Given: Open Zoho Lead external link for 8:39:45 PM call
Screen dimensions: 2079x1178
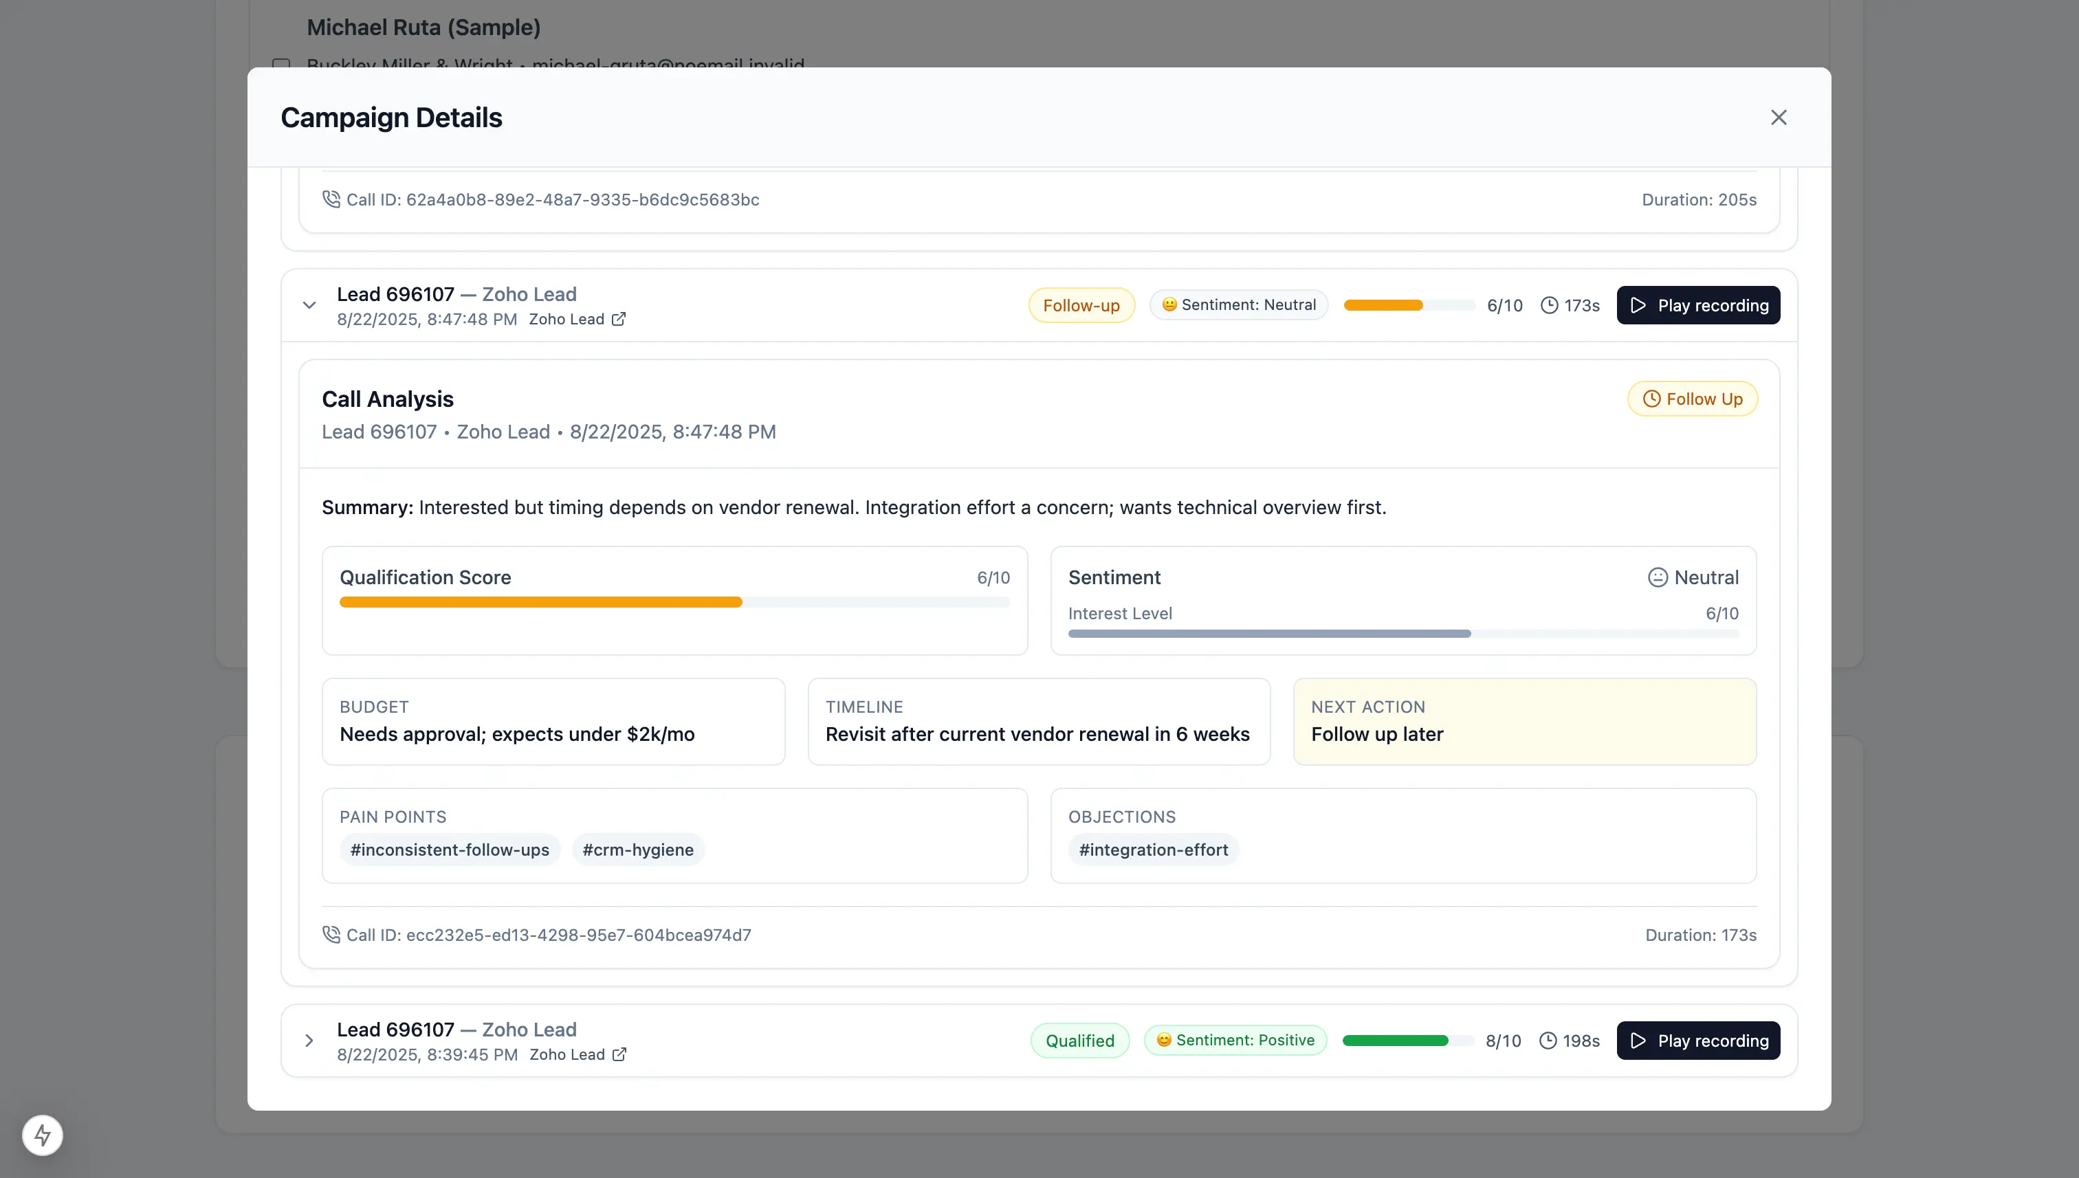Looking at the screenshot, I should [x=619, y=1054].
